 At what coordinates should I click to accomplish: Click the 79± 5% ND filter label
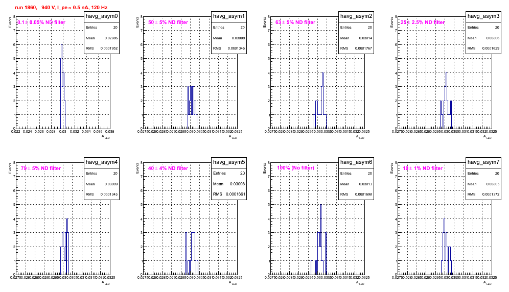point(41,168)
